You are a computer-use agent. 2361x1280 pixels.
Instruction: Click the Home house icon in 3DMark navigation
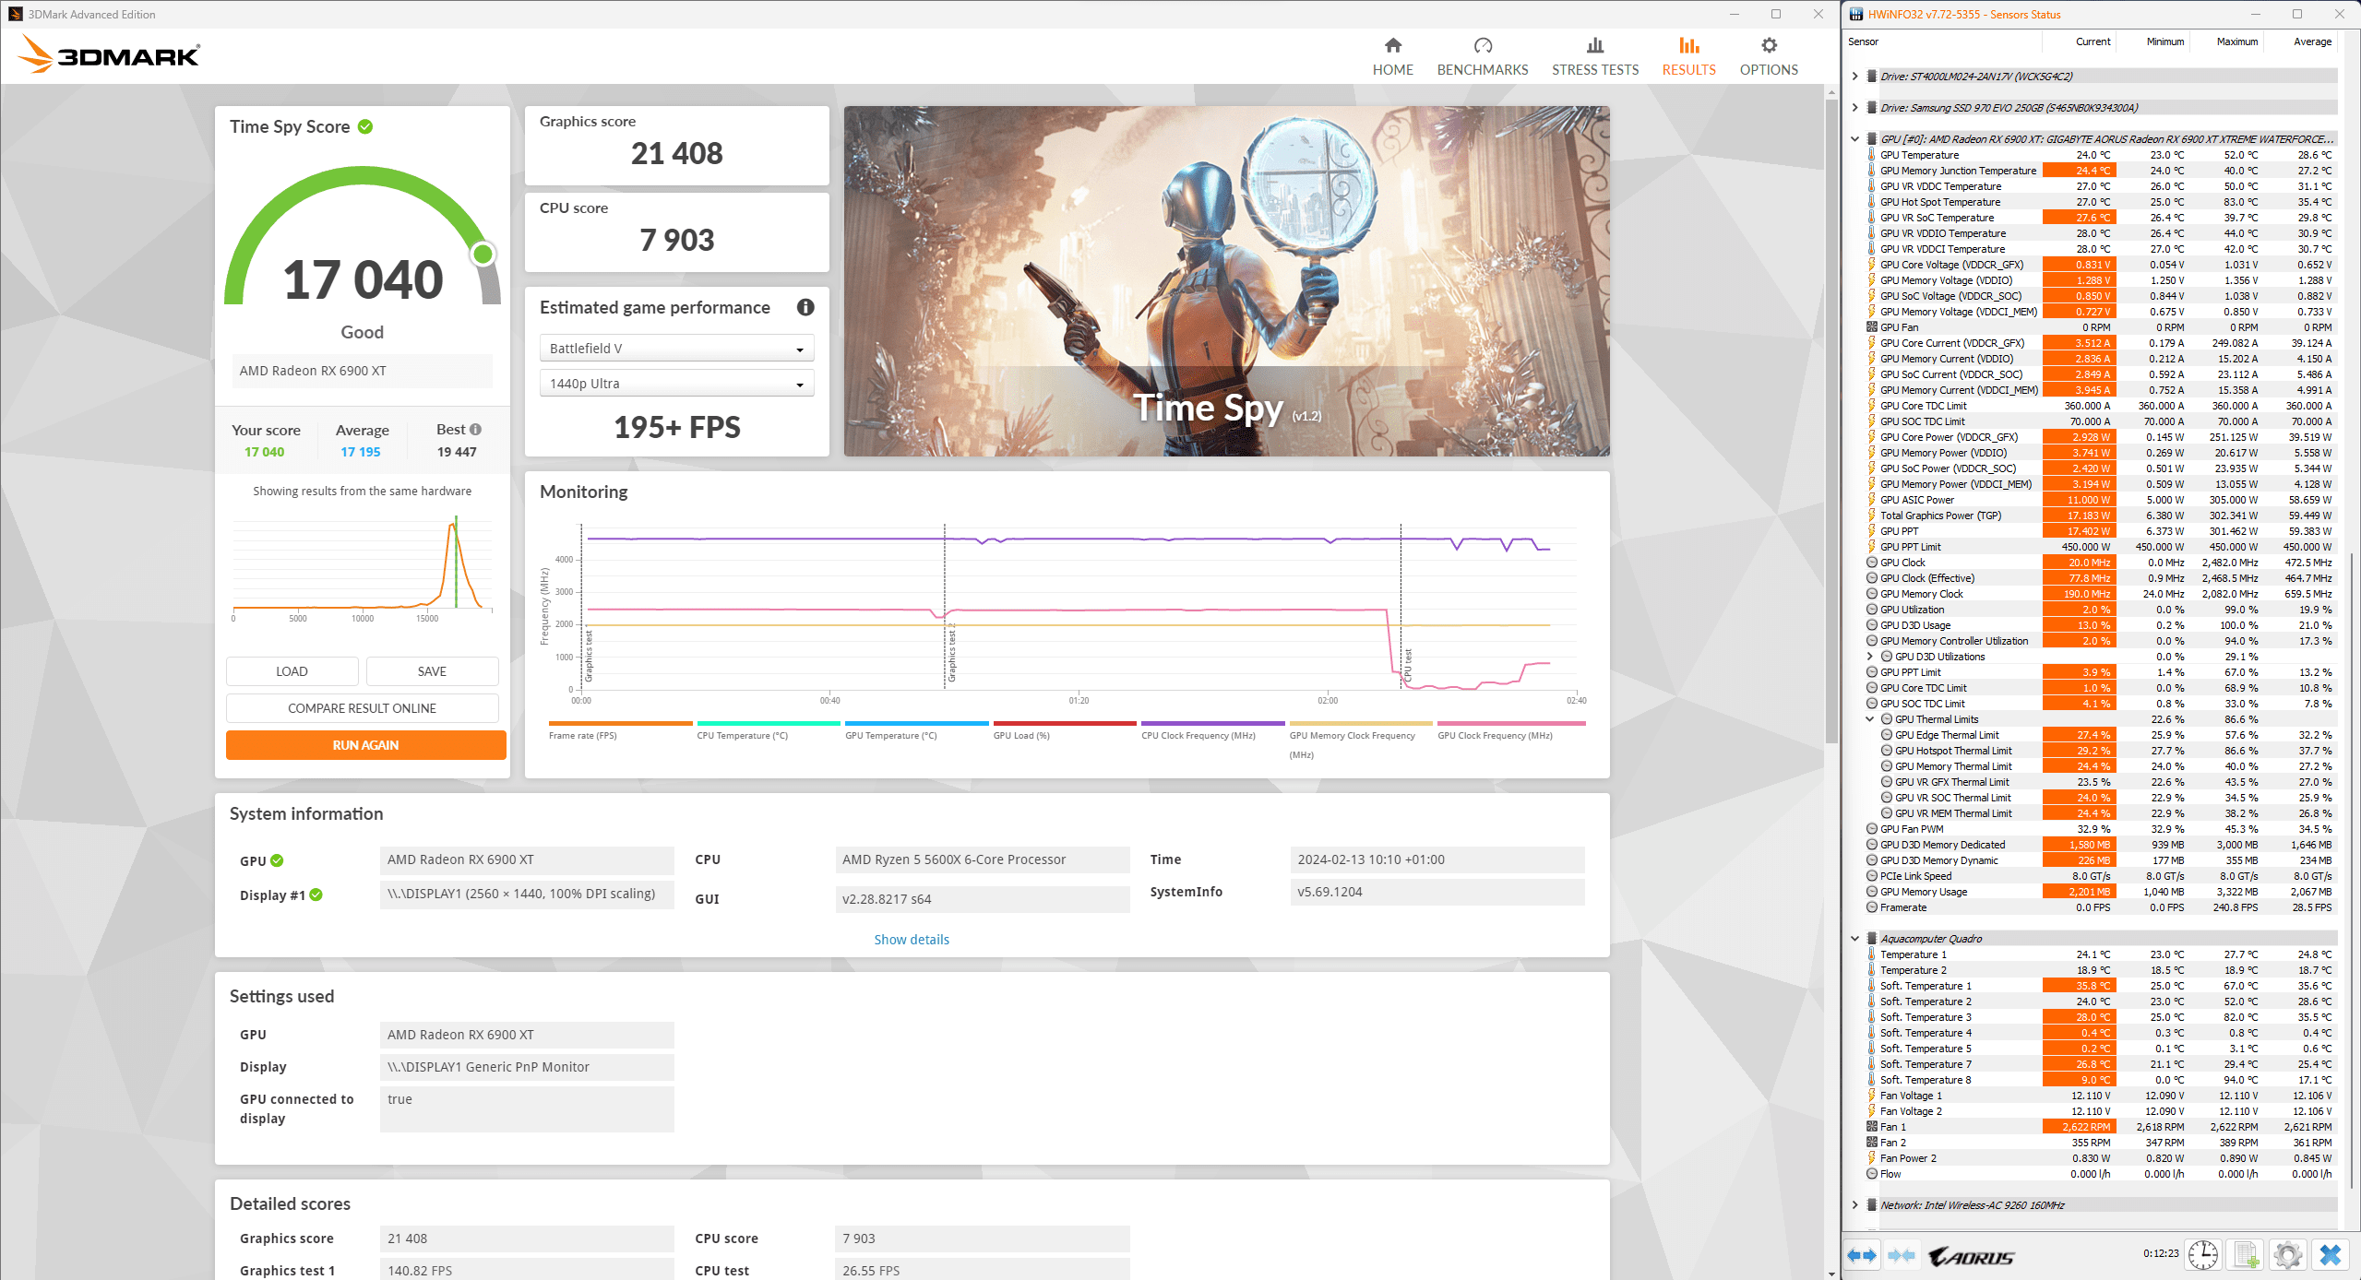coord(1393,45)
